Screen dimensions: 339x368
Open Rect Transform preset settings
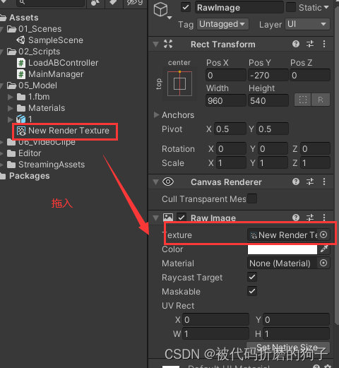click(x=310, y=44)
